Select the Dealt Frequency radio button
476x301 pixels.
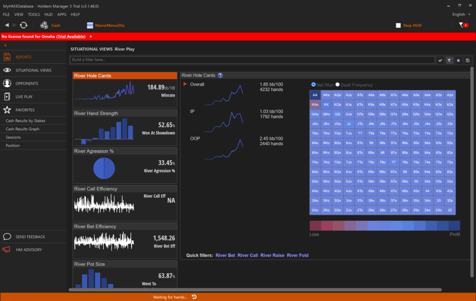(x=337, y=85)
